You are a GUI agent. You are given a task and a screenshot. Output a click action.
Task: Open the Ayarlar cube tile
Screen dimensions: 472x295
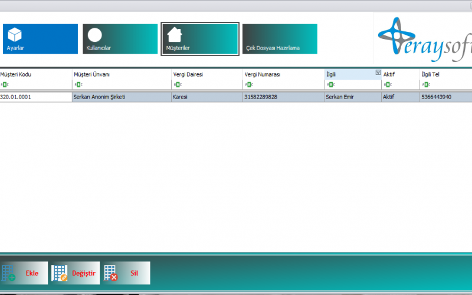pyautogui.click(x=40, y=39)
